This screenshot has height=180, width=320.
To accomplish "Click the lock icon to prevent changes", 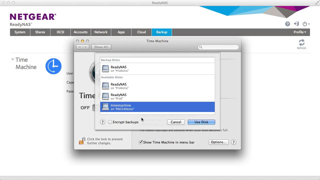I will (x=81, y=141).
